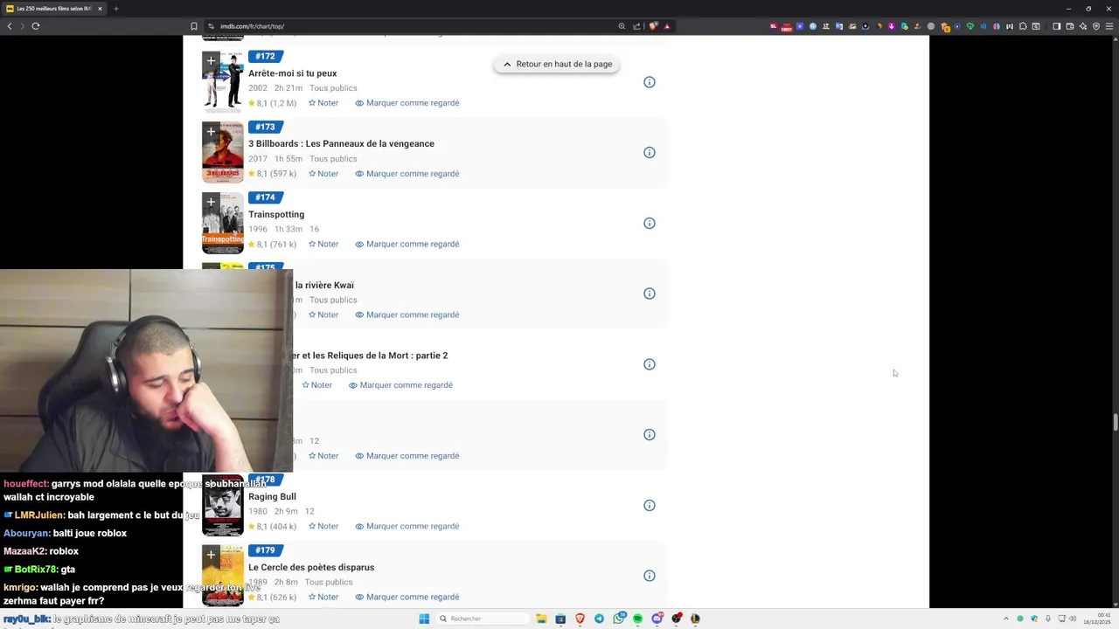Mark Raging Bull as watched
This screenshot has width=1119, height=629.
pos(407,526)
